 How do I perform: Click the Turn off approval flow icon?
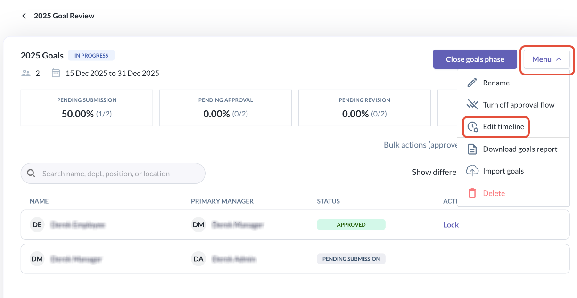pyautogui.click(x=472, y=105)
